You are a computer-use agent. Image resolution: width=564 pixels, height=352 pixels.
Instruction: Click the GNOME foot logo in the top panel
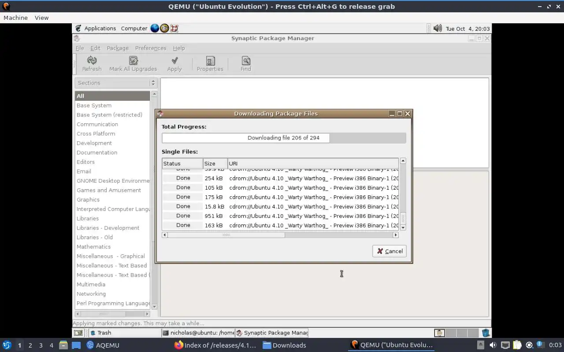[x=78, y=28]
